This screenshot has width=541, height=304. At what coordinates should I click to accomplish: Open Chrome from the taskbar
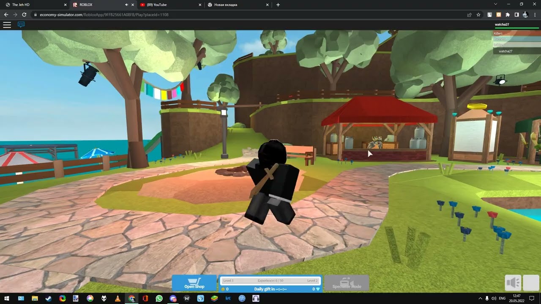[131, 298]
